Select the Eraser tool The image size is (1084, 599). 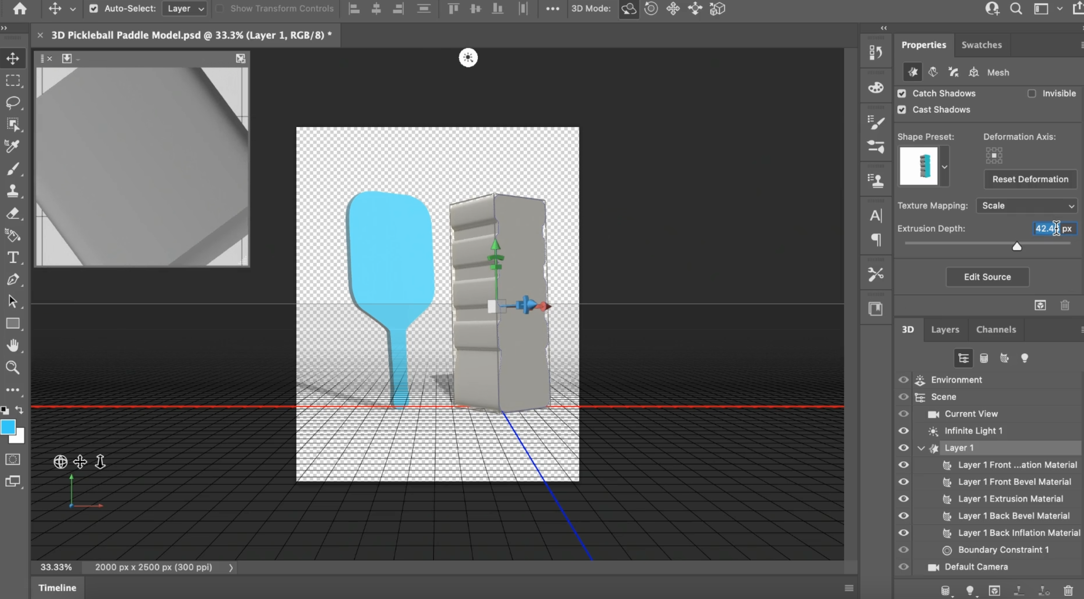(x=13, y=213)
